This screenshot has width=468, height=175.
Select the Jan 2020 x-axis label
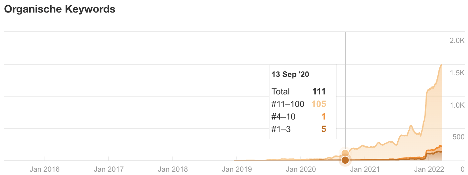pos(301,169)
